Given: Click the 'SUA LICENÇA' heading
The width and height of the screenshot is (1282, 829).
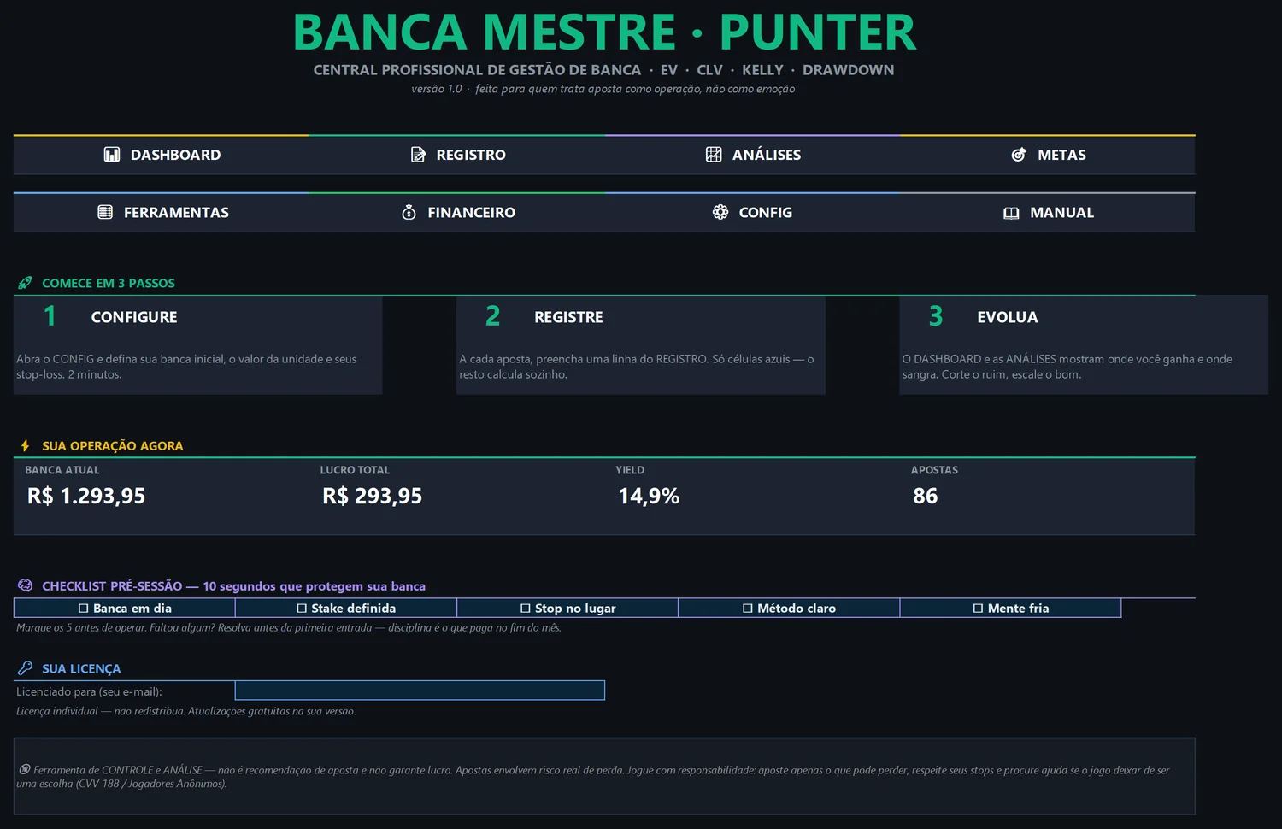Looking at the screenshot, I should [x=81, y=668].
